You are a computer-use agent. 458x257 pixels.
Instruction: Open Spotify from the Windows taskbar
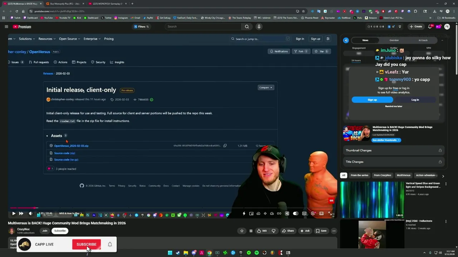coord(257,253)
